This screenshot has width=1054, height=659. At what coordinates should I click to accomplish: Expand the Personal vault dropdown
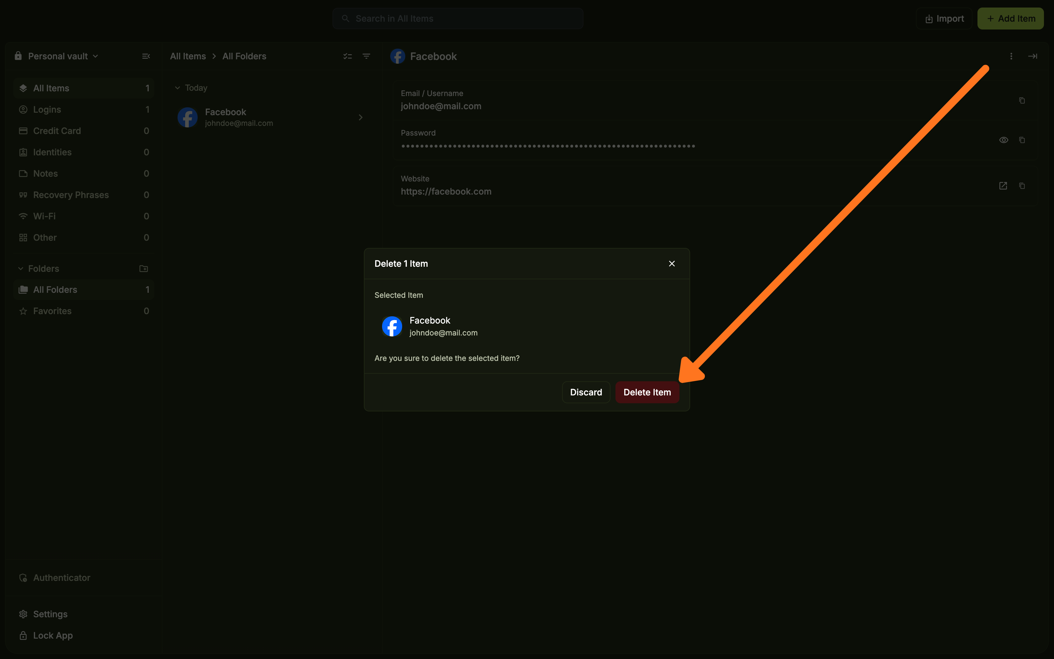point(63,56)
